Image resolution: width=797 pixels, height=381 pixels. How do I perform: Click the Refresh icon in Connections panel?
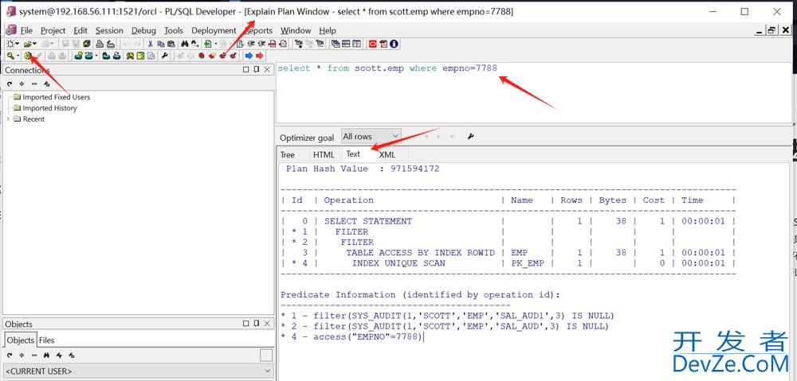tap(10, 84)
